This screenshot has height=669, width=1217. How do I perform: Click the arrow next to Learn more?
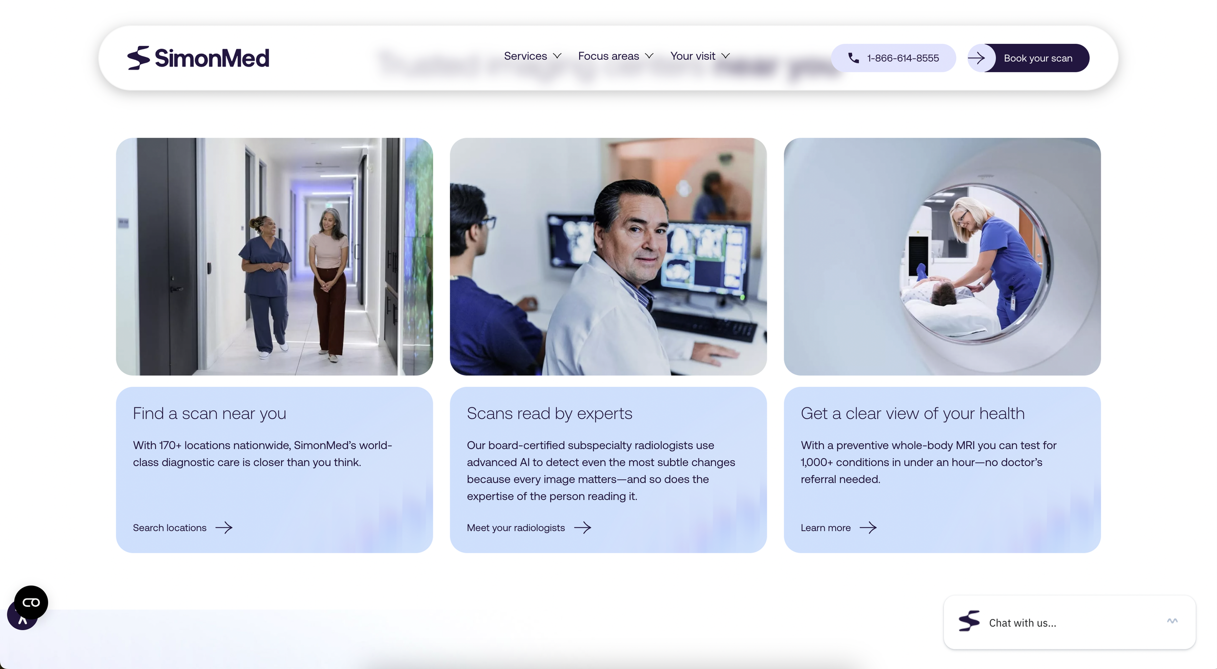868,527
